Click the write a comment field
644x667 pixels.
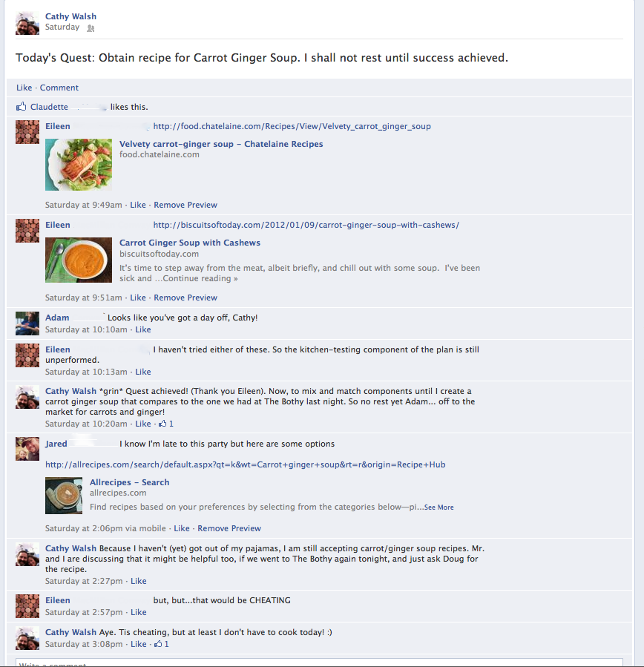click(319, 663)
